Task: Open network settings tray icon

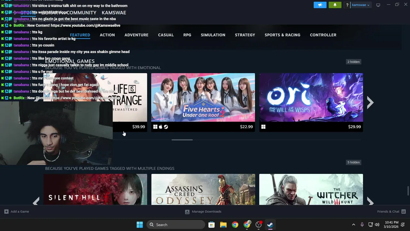Action: pyautogui.click(x=370, y=225)
